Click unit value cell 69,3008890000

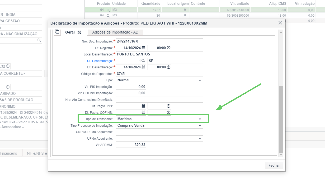click(x=234, y=16)
